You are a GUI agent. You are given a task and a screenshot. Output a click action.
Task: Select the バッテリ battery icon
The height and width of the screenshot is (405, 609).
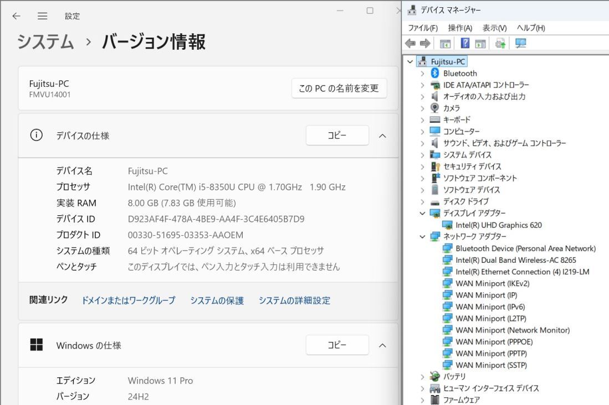[434, 376]
